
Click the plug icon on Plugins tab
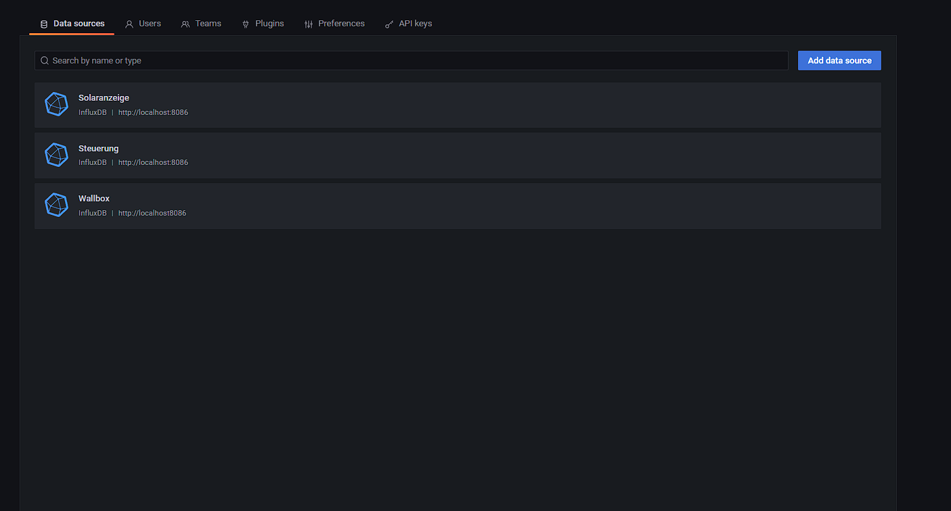246,24
